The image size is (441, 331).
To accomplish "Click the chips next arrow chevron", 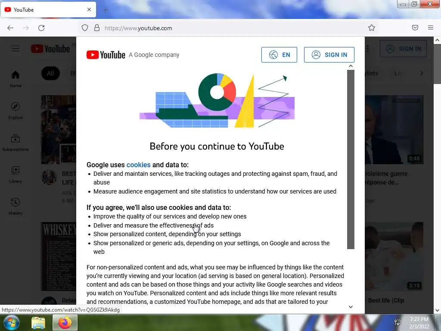I will 421,73.
